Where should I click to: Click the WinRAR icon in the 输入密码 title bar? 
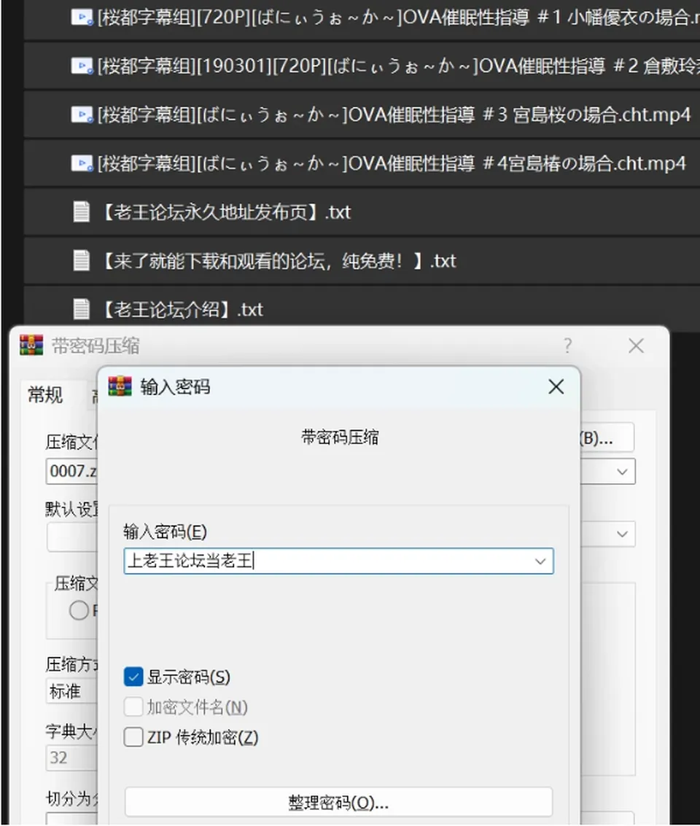120,386
